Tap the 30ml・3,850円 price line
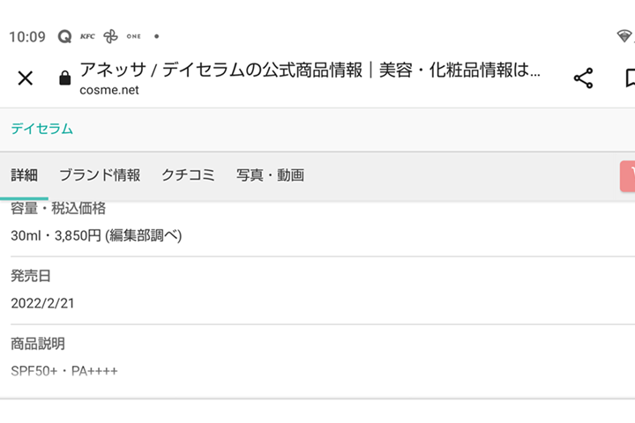 (x=96, y=236)
